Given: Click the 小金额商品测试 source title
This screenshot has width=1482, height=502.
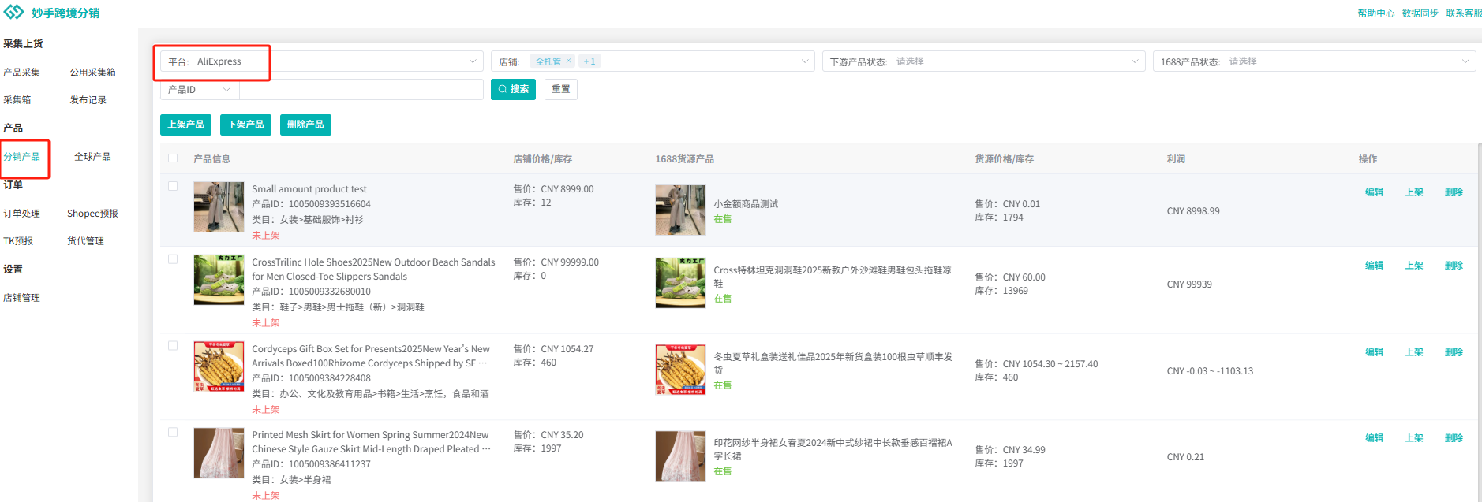Looking at the screenshot, I should click(746, 204).
